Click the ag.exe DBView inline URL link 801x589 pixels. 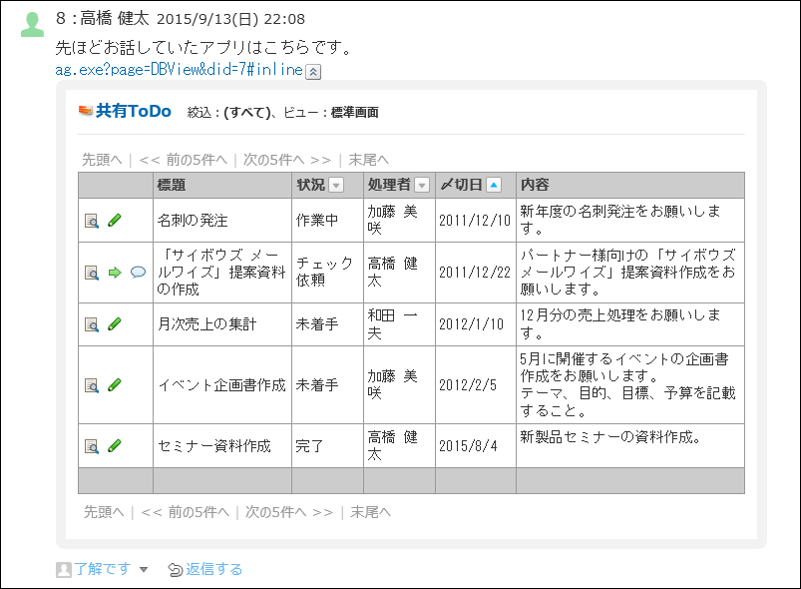(179, 70)
